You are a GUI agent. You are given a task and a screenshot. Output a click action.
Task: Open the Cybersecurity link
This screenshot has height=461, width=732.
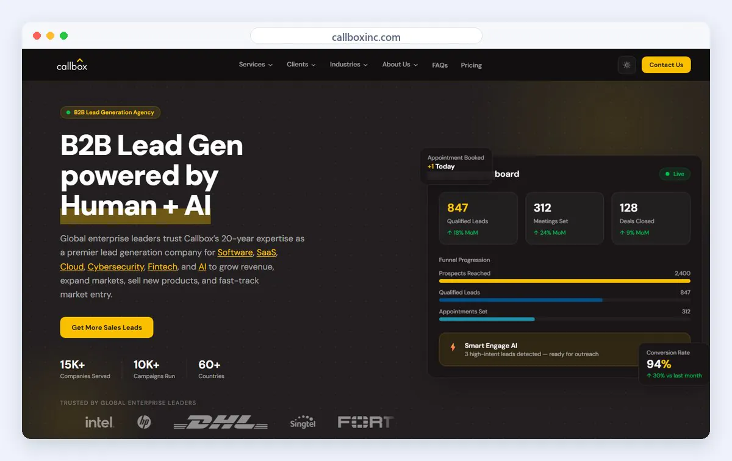pyautogui.click(x=116, y=266)
